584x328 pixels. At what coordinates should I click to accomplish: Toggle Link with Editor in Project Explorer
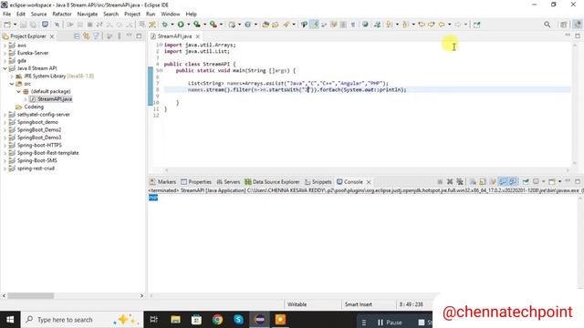coord(87,36)
